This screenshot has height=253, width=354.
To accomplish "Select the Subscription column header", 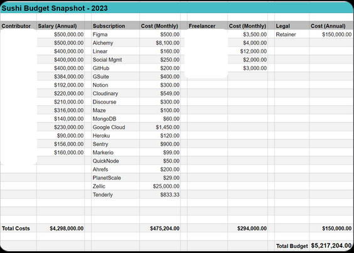I will pyautogui.click(x=115, y=26).
